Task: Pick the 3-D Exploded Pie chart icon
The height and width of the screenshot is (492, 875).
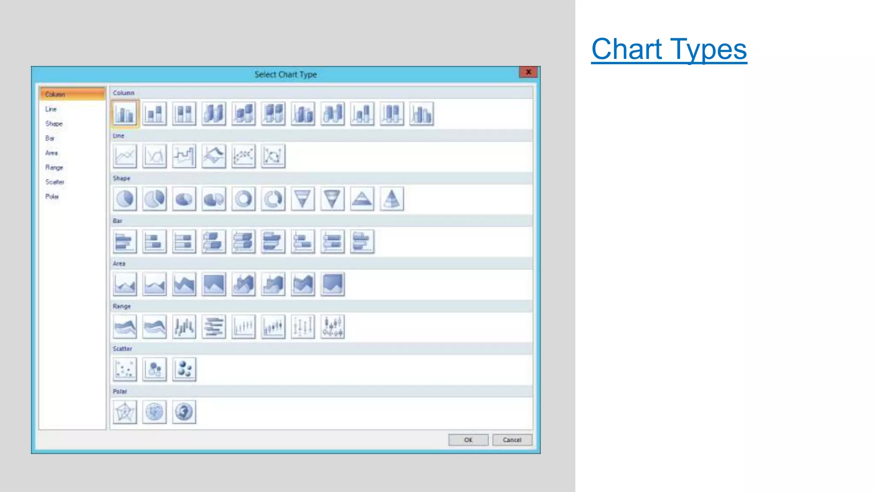Action: tap(214, 199)
